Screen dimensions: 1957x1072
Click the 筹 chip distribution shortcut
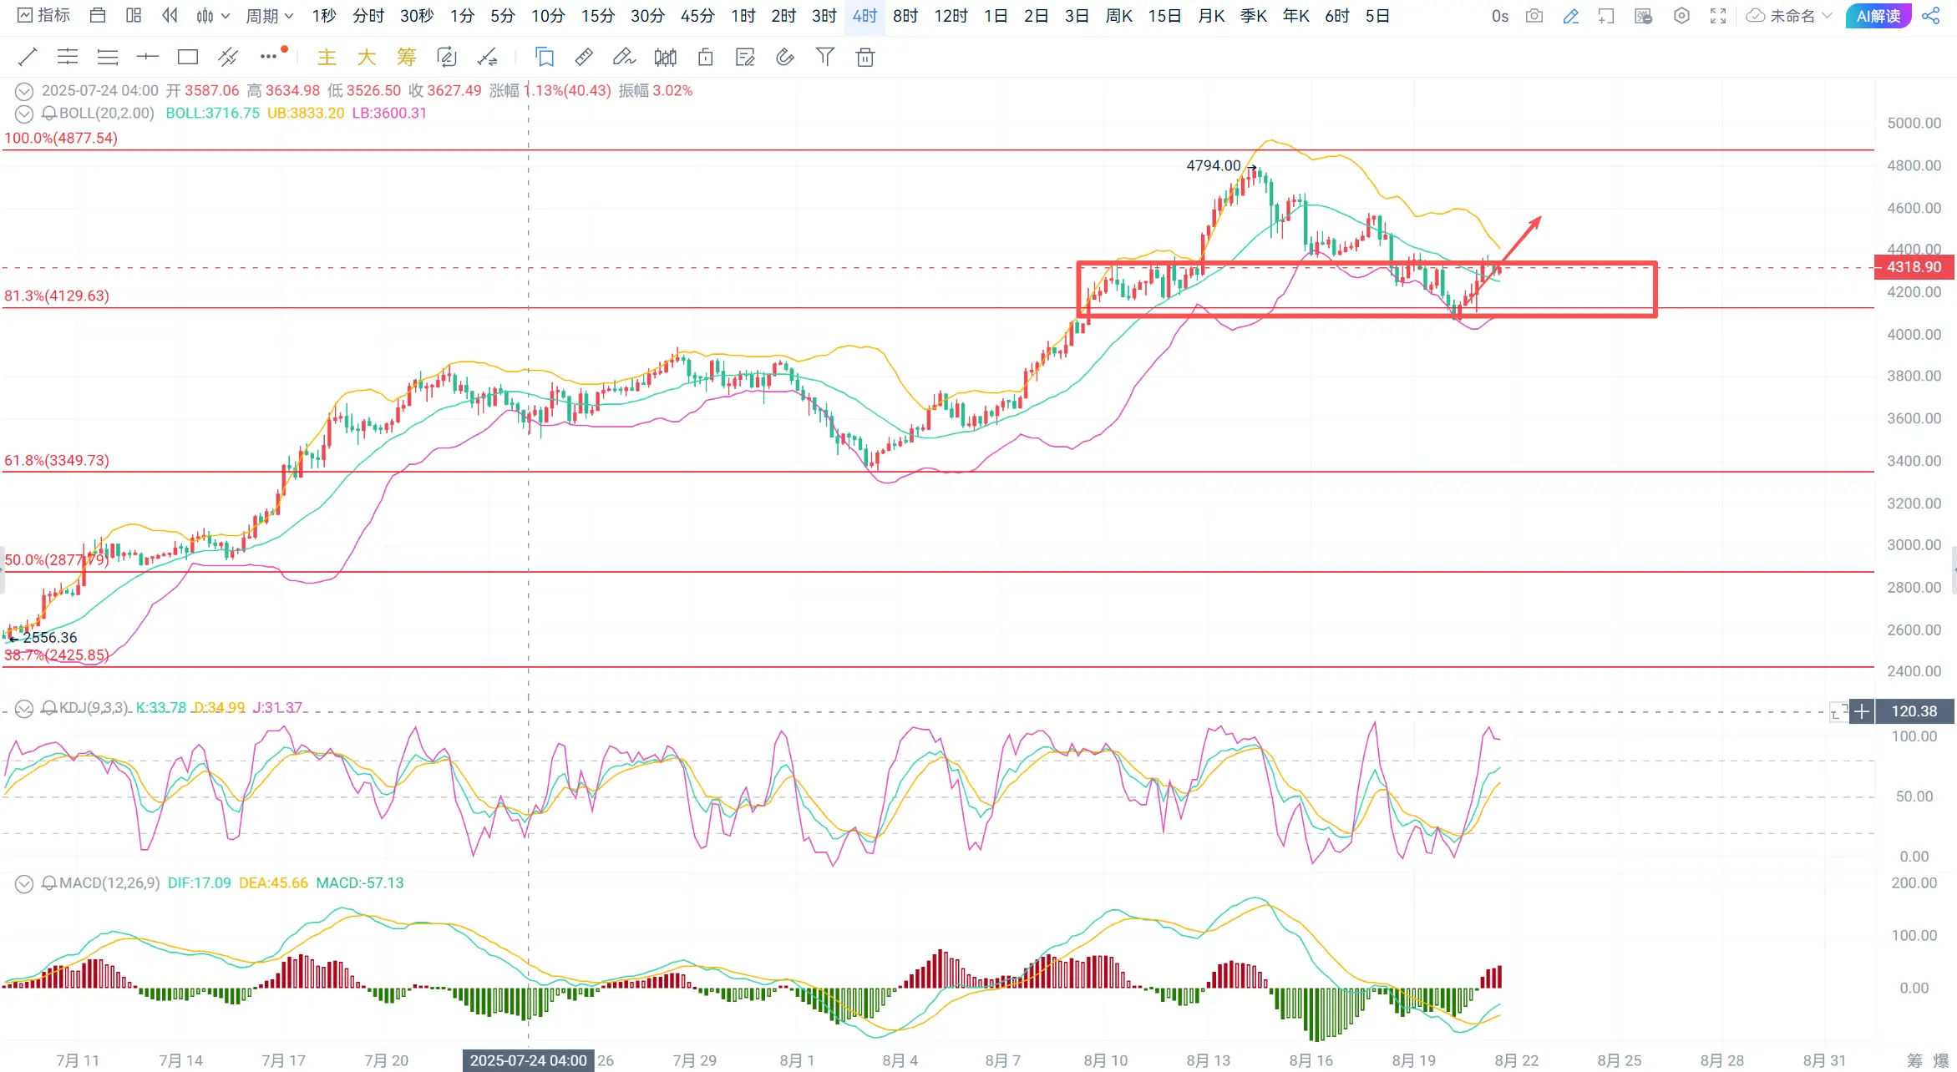tap(407, 57)
